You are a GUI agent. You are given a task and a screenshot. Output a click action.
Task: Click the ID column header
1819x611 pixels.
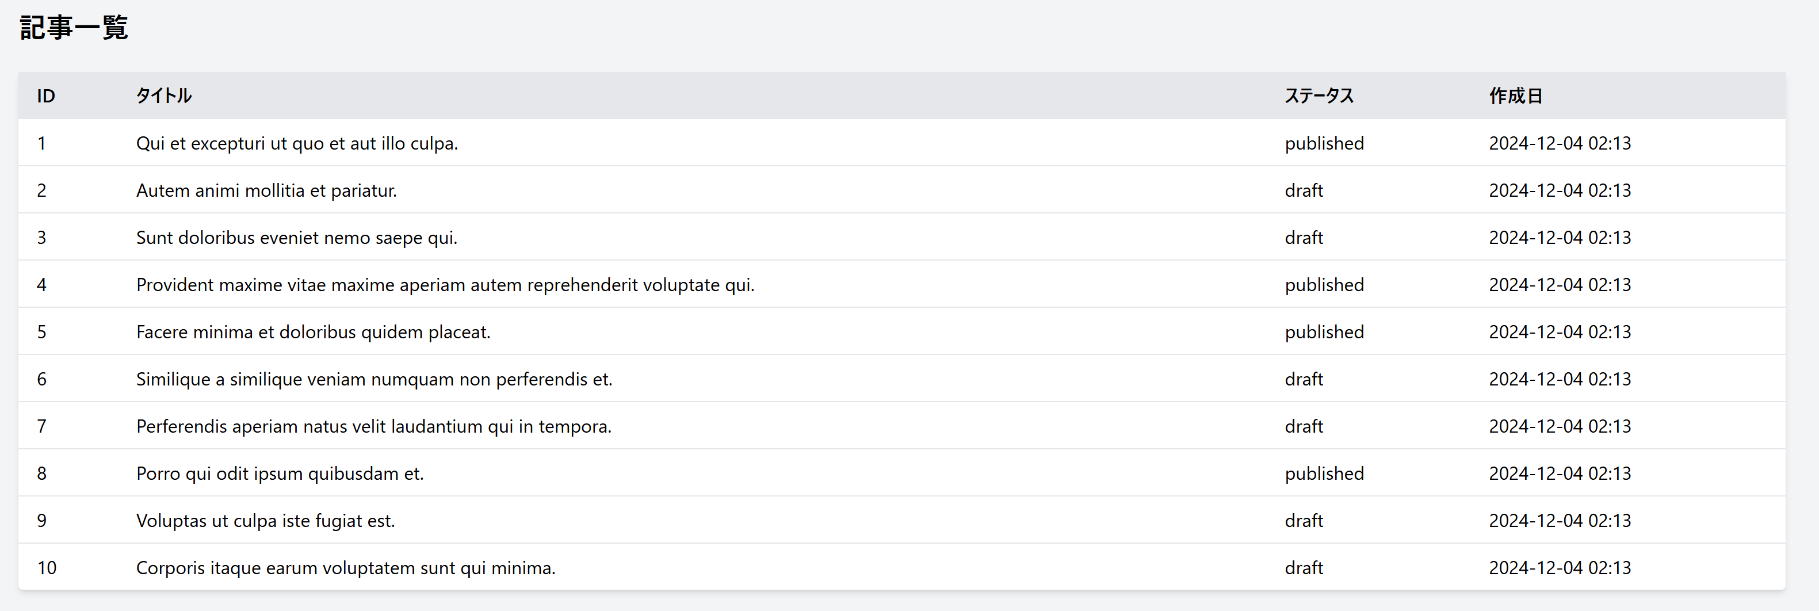pos(46,96)
